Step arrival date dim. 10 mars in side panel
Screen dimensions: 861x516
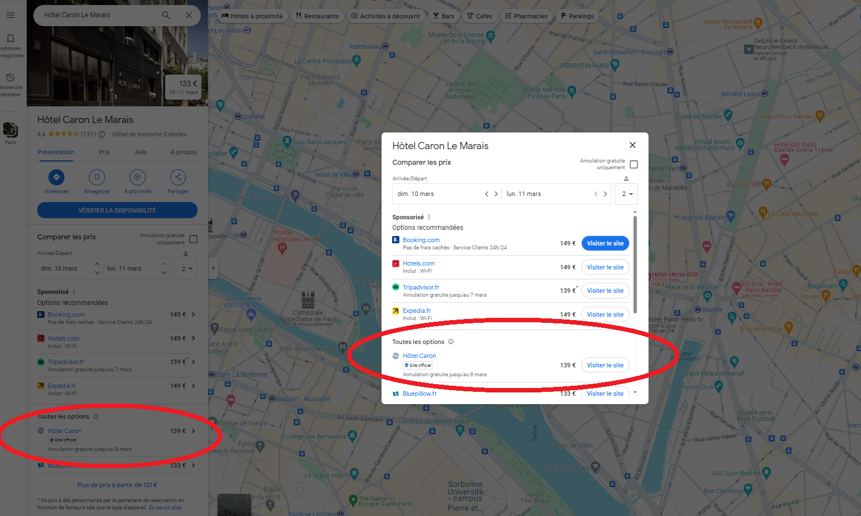(97, 268)
